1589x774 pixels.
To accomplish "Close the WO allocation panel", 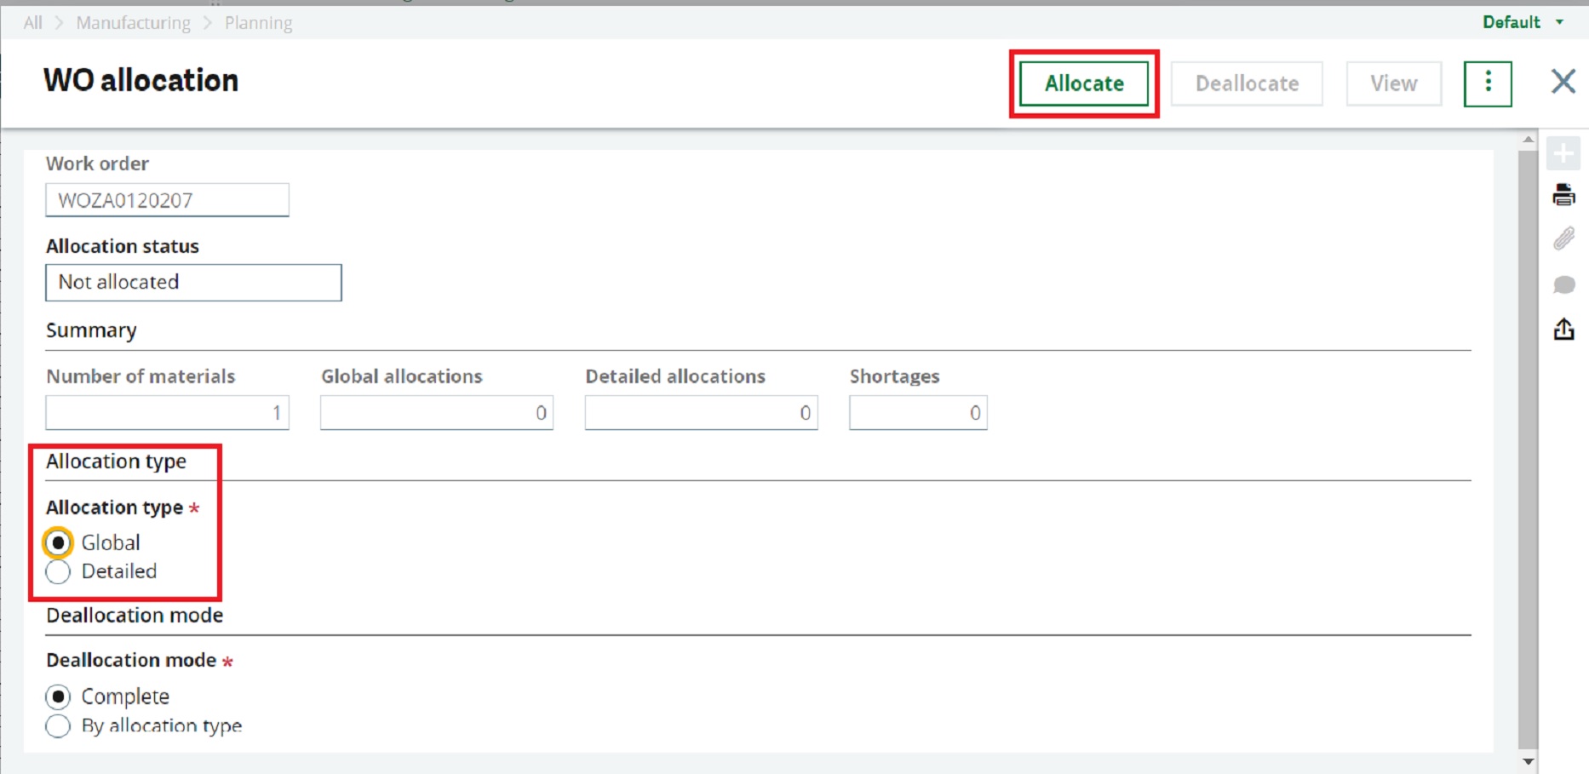I will point(1564,82).
